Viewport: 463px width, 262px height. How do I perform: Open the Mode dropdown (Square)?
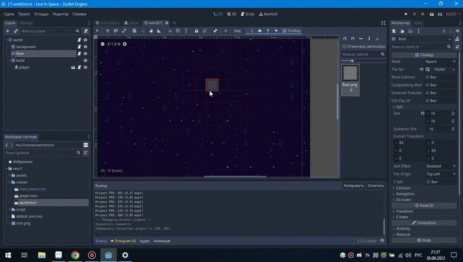(441, 61)
